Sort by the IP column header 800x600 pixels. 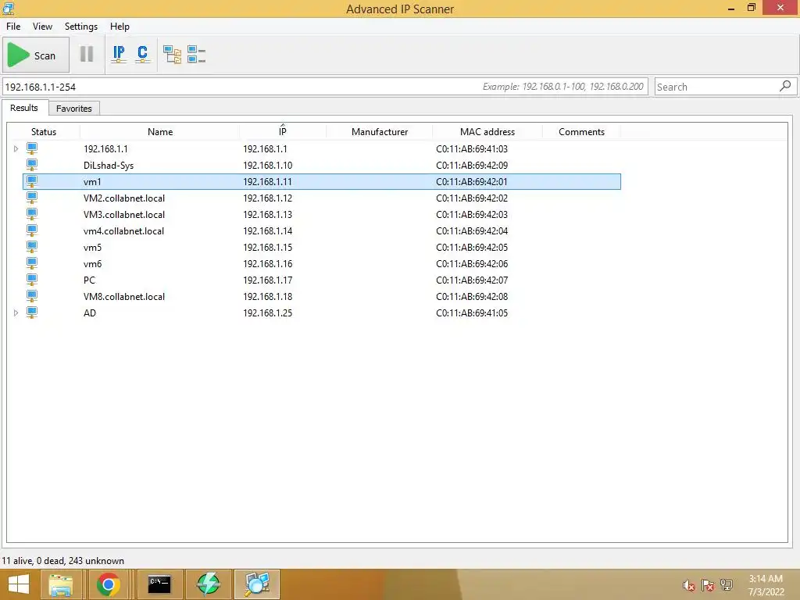pos(283,131)
